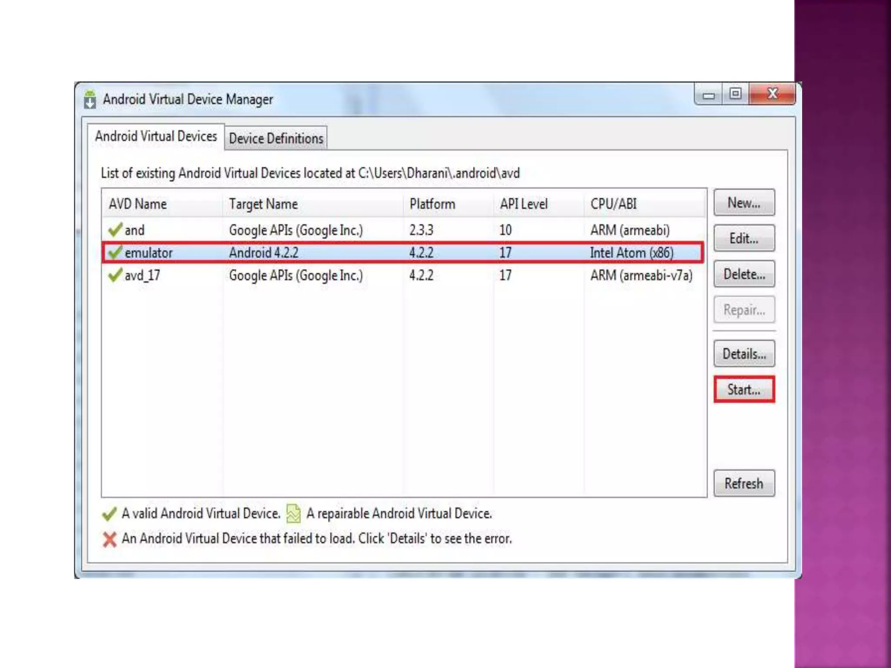The width and height of the screenshot is (891, 668).
Task: Open Edit... for the selected AVD
Action: [x=744, y=238]
